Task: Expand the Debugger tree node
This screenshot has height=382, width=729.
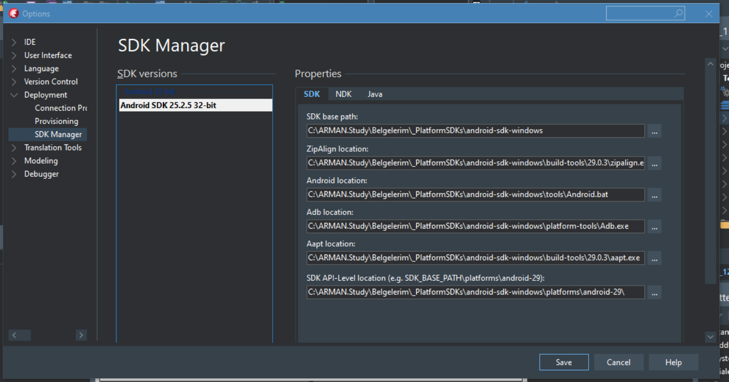Action: [14, 174]
